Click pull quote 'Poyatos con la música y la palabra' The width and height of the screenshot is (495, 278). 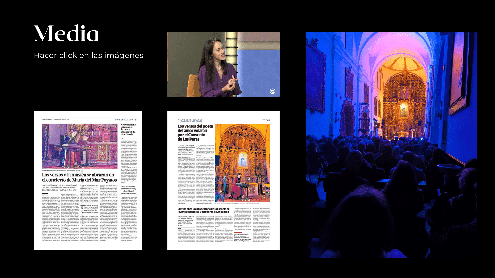coord(89,209)
